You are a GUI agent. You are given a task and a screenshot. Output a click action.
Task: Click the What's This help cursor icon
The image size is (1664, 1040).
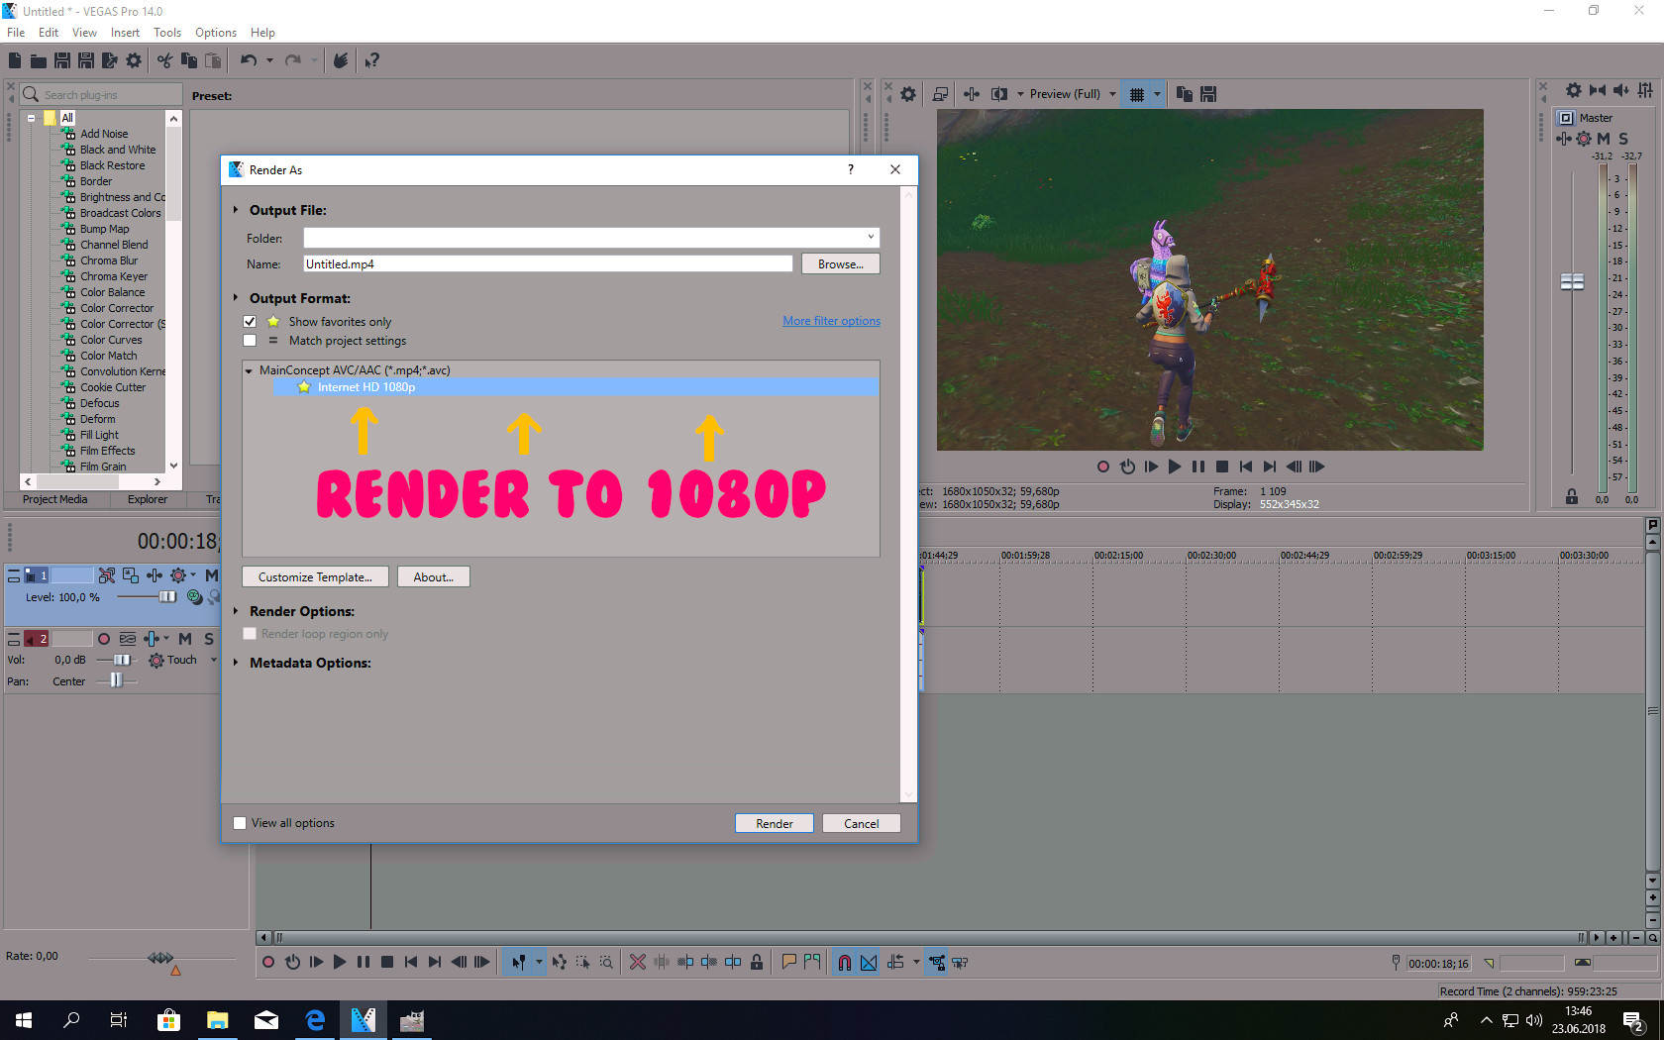tap(371, 60)
